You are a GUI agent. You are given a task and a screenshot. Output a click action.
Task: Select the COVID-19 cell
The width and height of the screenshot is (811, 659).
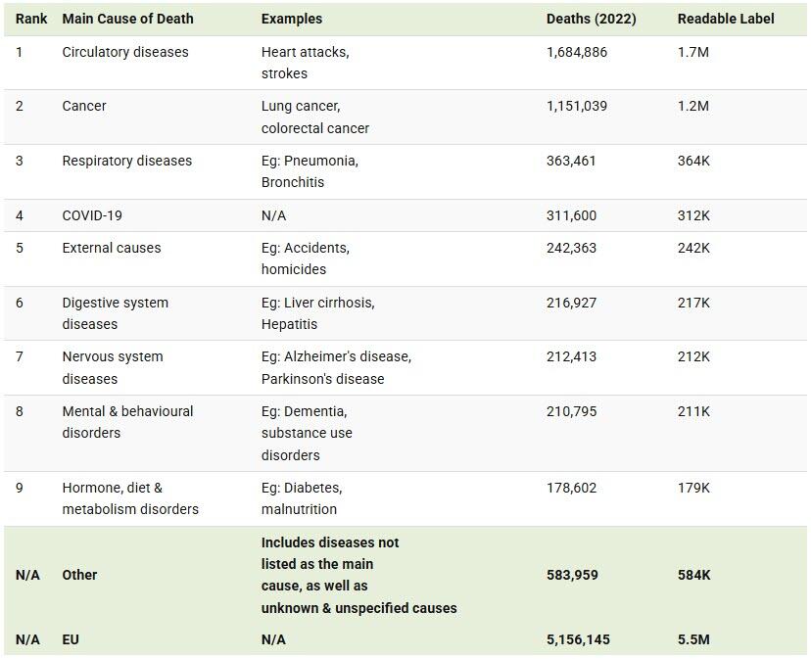pos(92,215)
